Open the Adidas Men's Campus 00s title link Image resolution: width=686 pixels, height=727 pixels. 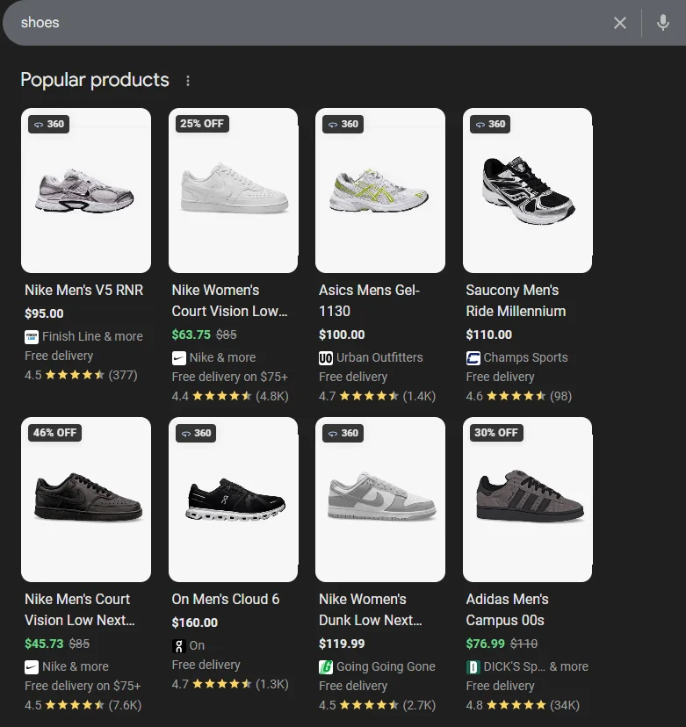(507, 609)
